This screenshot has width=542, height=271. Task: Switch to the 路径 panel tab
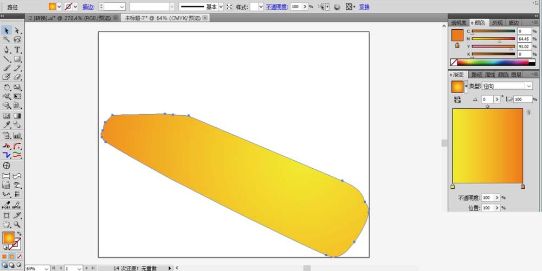(x=476, y=75)
